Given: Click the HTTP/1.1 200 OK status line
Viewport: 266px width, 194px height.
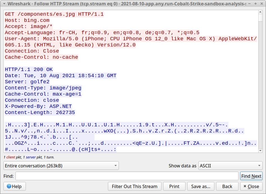Looking at the screenshot, I should pos(29,69).
